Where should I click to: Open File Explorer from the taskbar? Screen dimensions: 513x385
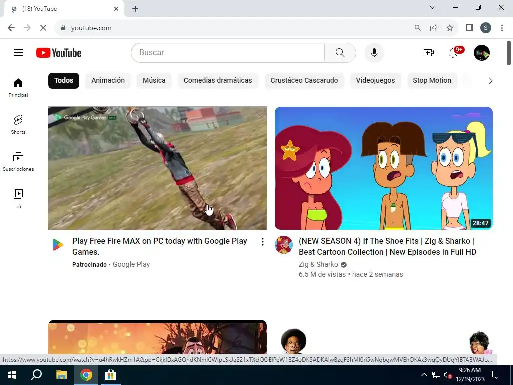(x=61, y=375)
